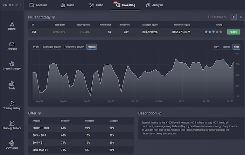Image resolution: width=245 pixels, height=155 pixels.
Task: Click the Prime XBT logo
Action: (x=12, y=5)
